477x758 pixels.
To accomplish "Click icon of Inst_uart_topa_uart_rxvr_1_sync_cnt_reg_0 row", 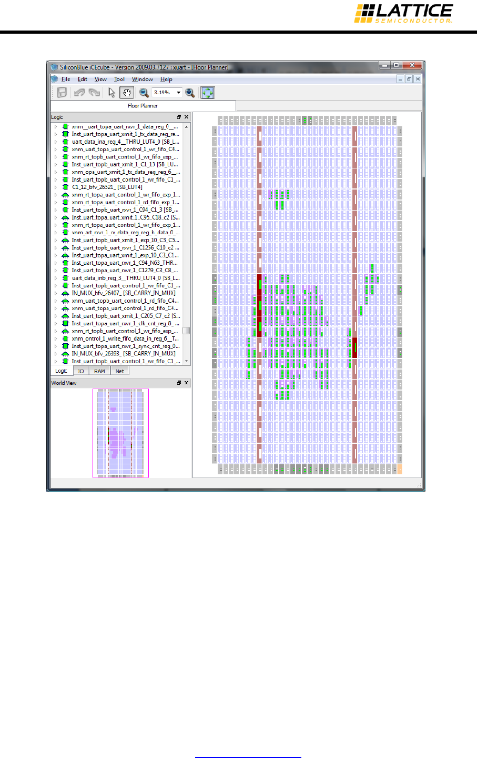I will click(x=65, y=346).
